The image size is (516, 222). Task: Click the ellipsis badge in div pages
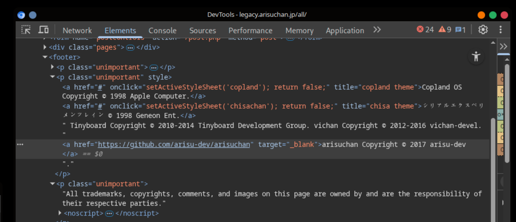tap(130, 48)
